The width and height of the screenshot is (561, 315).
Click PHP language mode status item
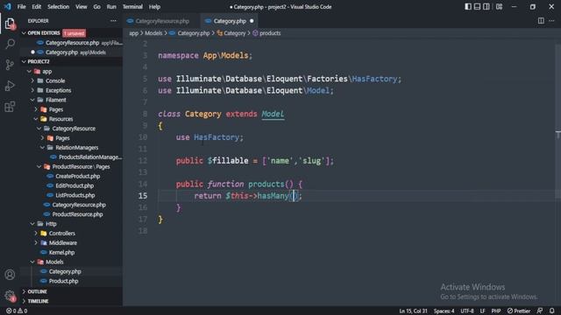point(496,311)
